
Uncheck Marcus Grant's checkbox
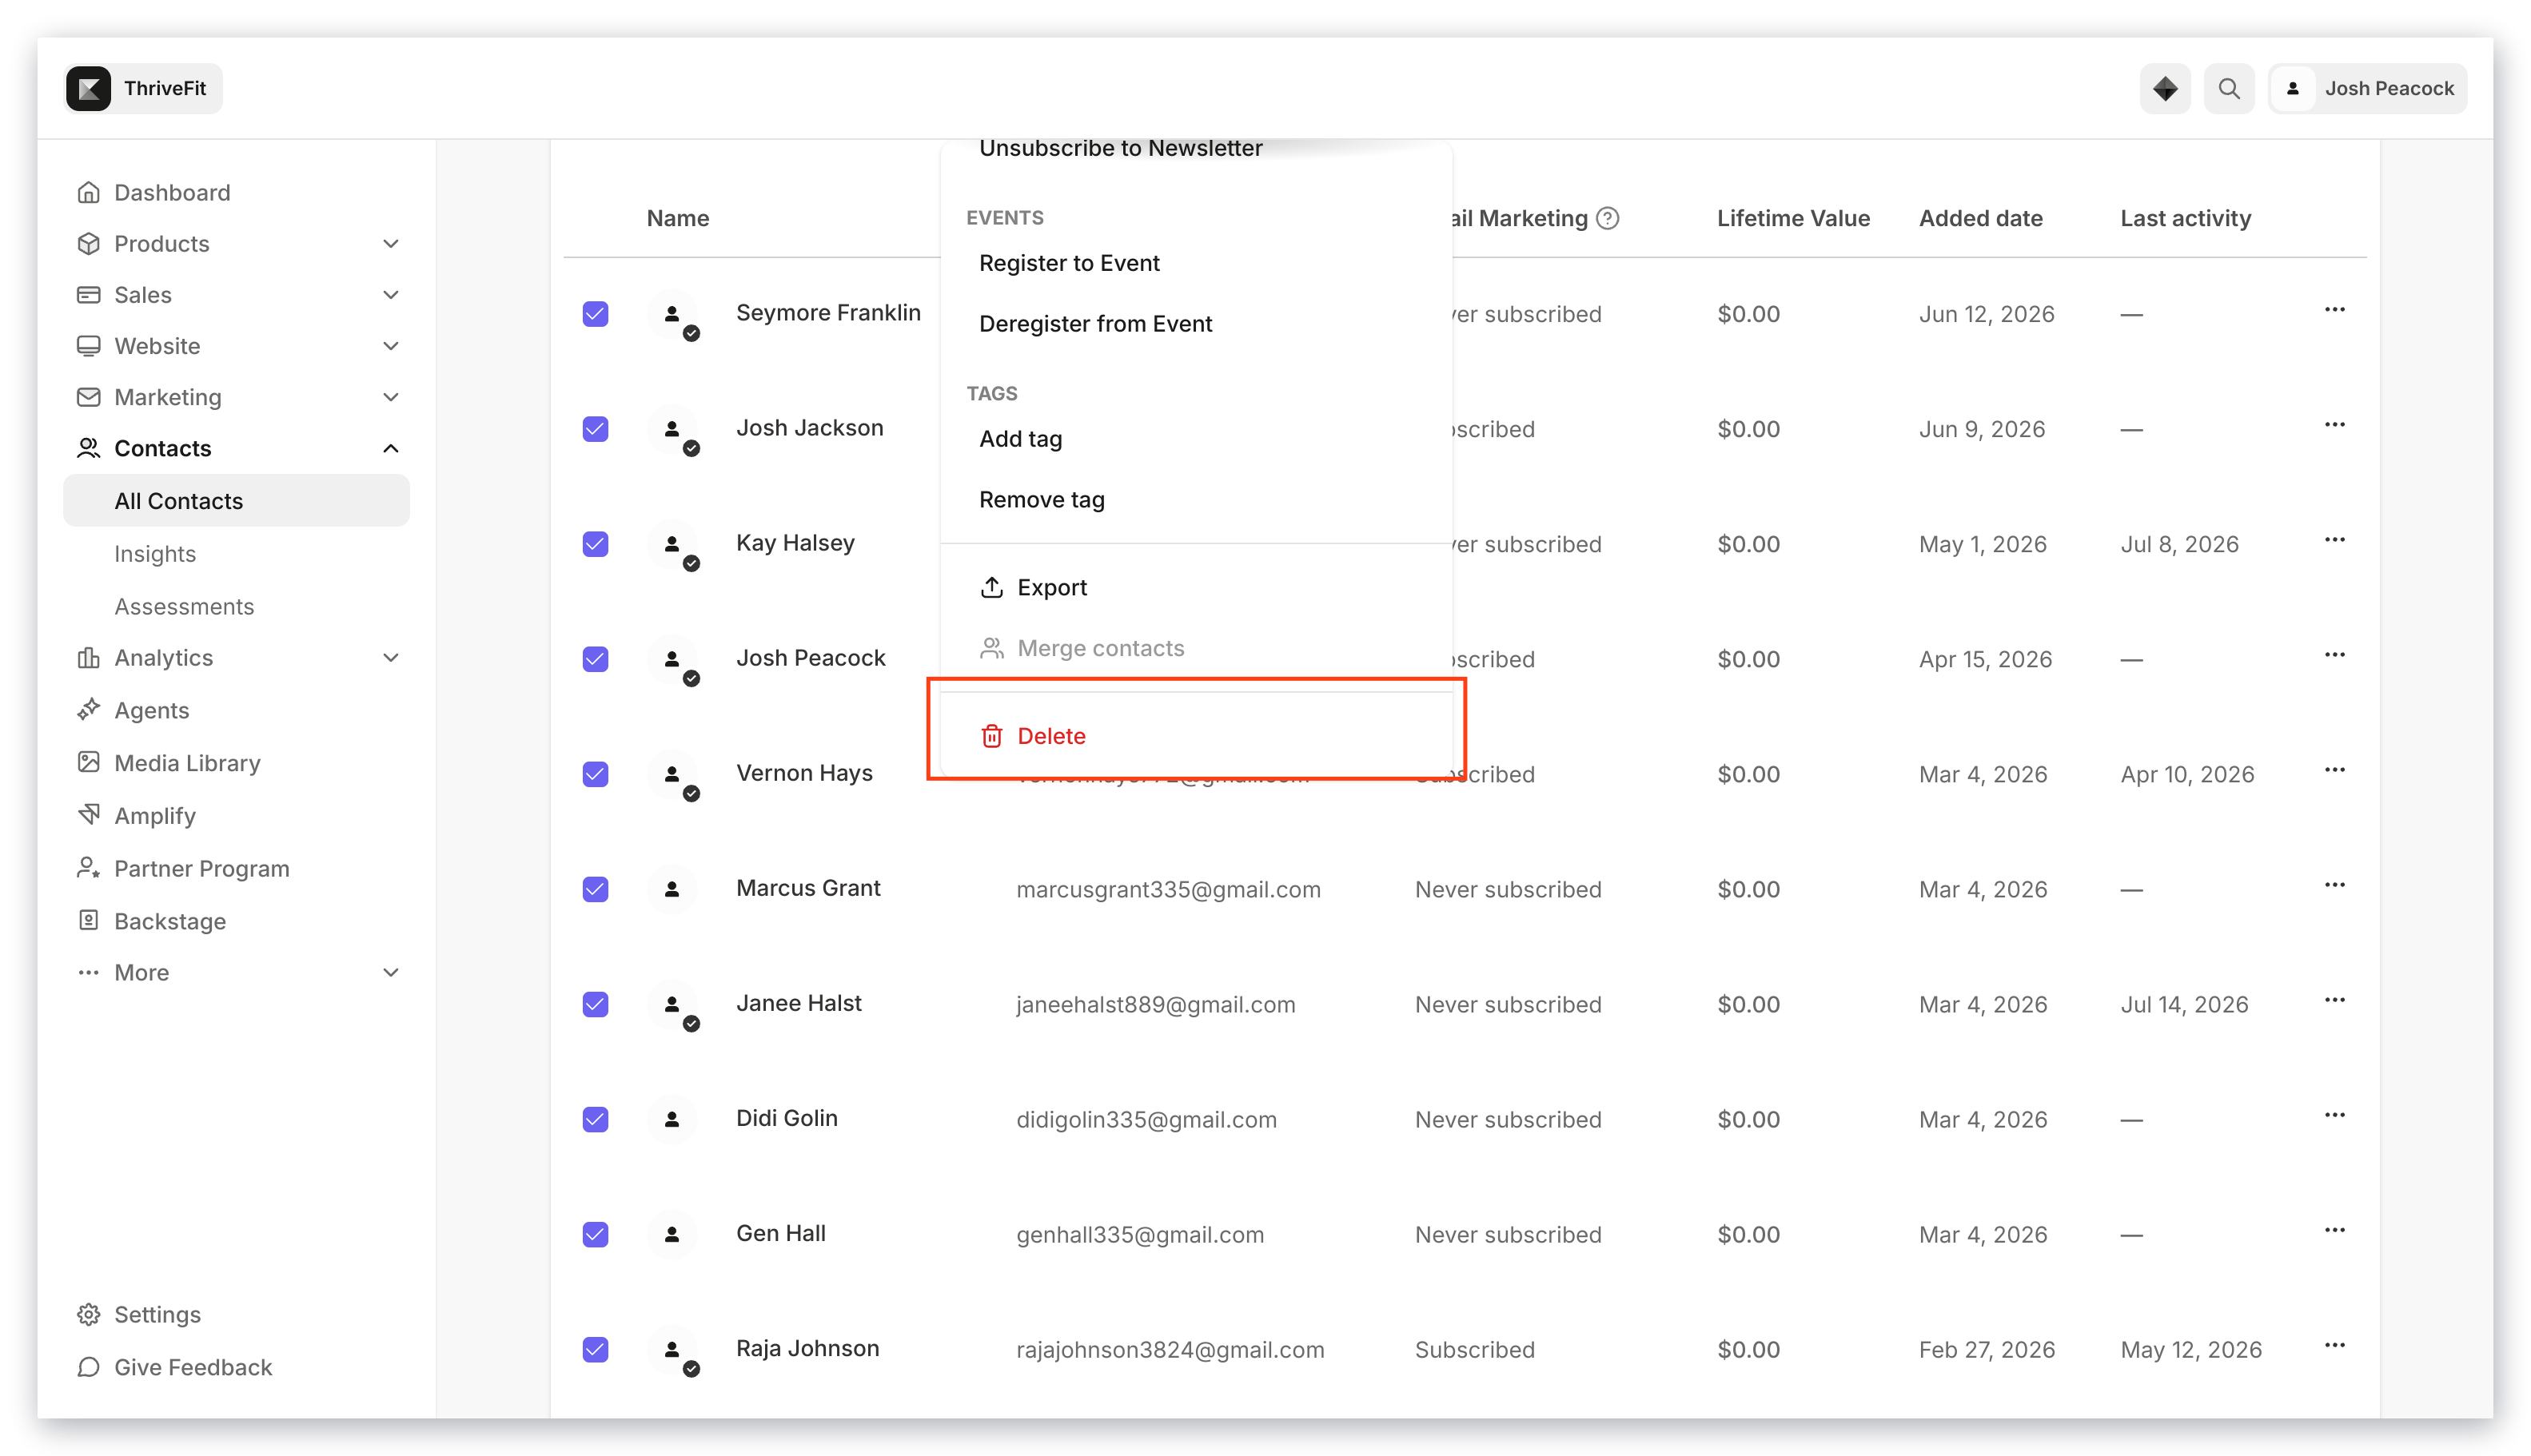pyautogui.click(x=596, y=889)
